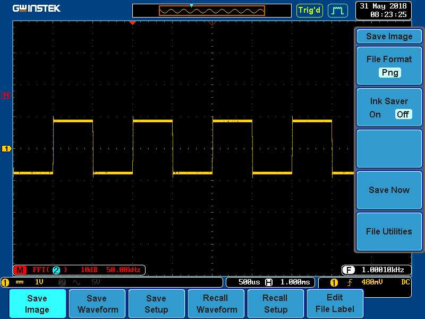Image resolution: width=425 pixels, height=319 pixels.
Task: Click the channel 1 DC coupling symbol
Action: point(20,282)
